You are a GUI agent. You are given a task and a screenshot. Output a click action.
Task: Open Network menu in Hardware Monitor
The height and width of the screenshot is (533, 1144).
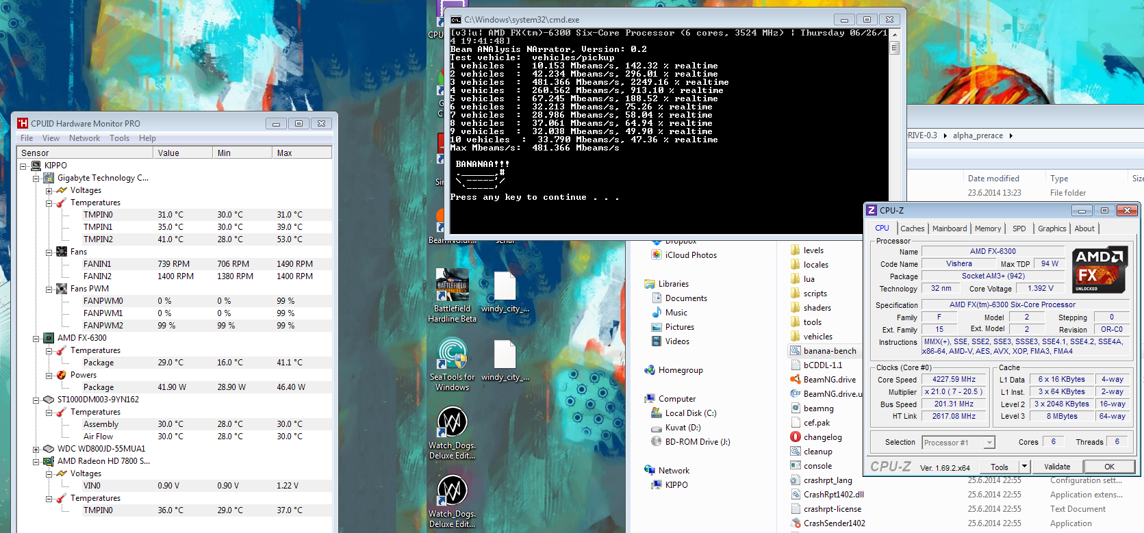click(x=84, y=138)
